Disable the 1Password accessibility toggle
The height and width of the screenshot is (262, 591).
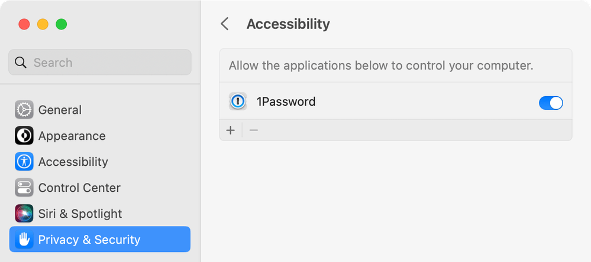click(551, 103)
